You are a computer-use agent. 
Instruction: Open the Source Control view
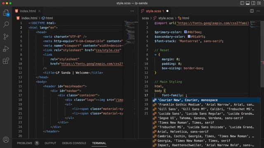(6, 37)
